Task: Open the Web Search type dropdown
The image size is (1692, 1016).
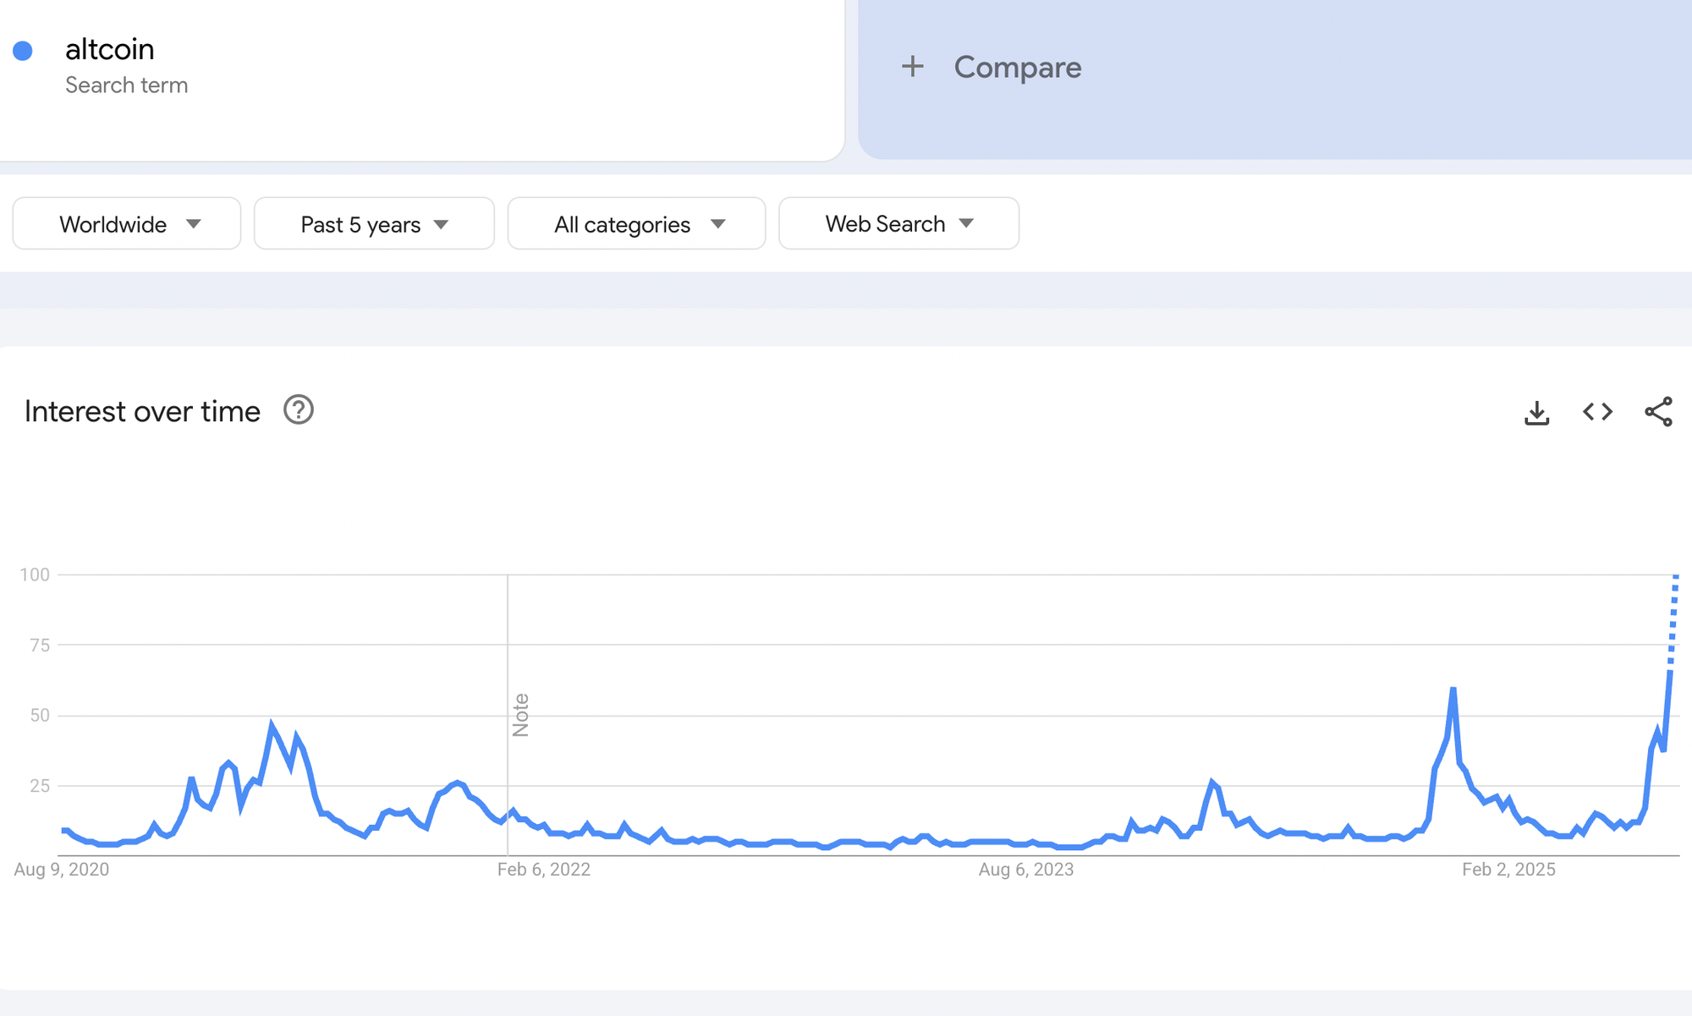Action: tap(898, 223)
